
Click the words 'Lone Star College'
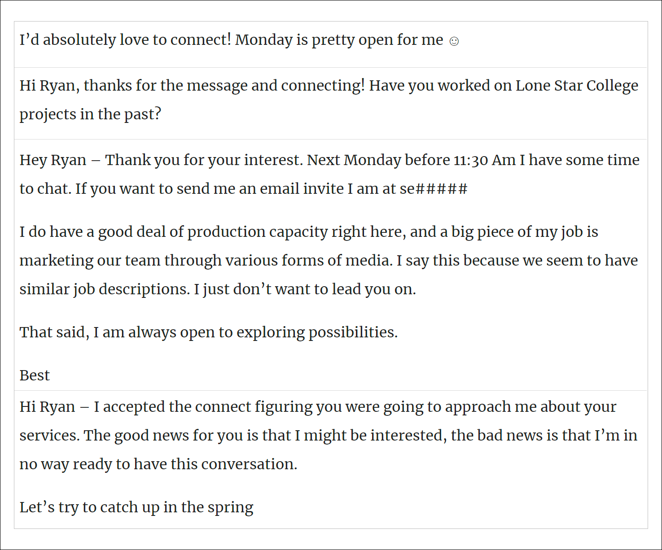pos(577,85)
